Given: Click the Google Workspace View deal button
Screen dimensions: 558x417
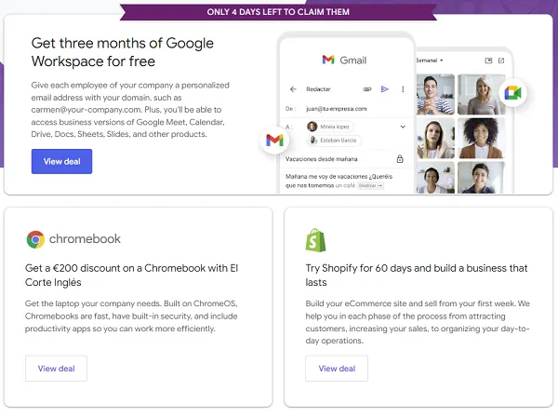Looking at the screenshot, I should (x=61, y=161).
